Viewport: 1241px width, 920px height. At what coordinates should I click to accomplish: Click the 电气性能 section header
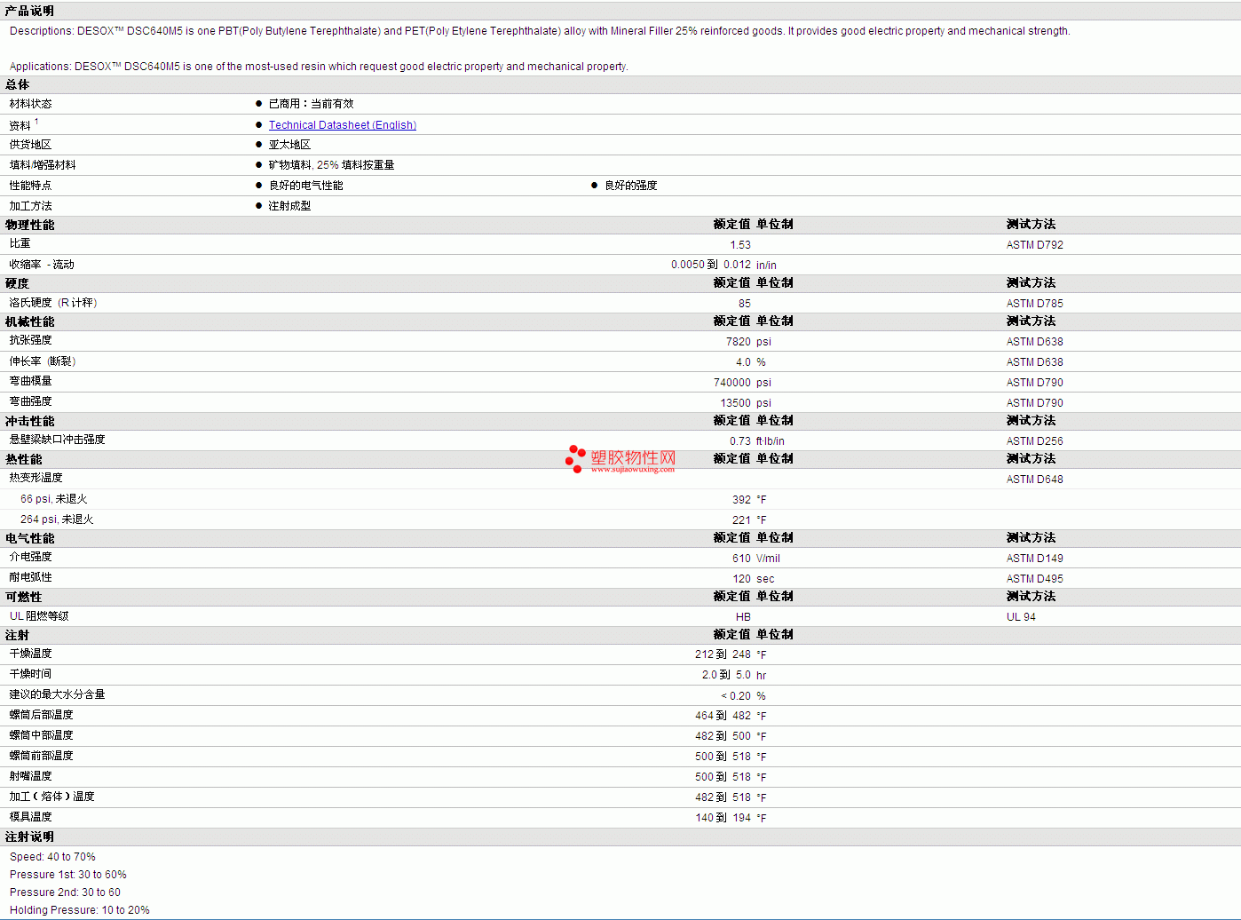(29, 538)
